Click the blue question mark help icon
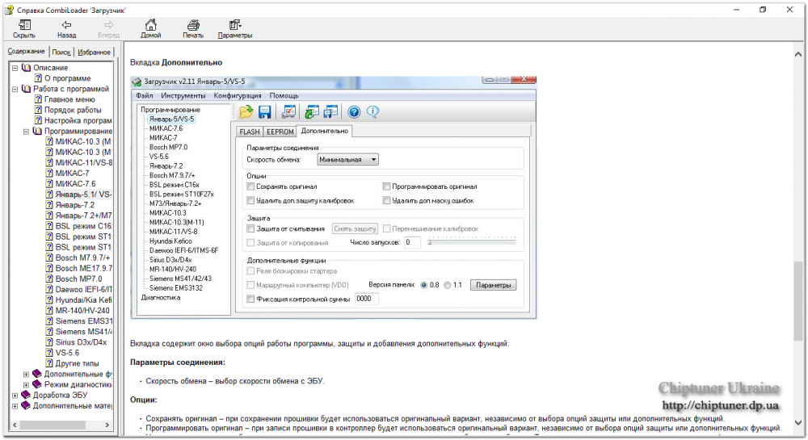Viewport: 808px width, 440px height. (354, 111)
